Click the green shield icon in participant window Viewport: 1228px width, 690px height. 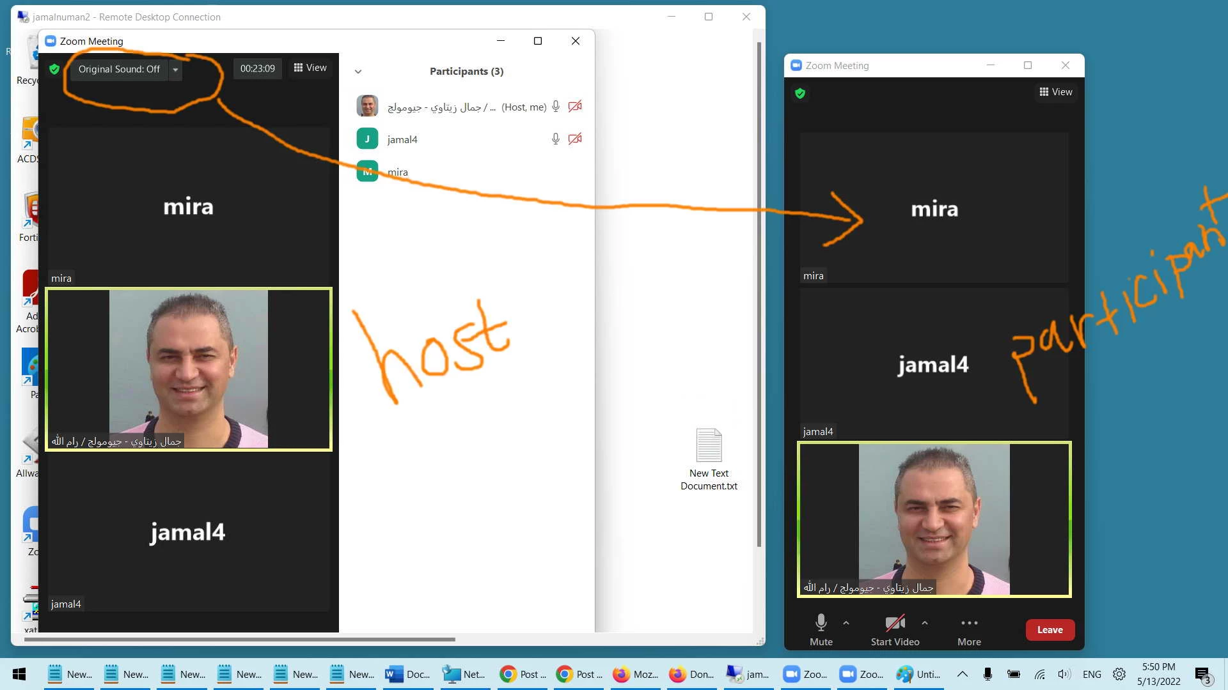coord(799,93)
